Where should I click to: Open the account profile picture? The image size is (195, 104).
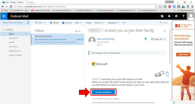tap(191, 16)
